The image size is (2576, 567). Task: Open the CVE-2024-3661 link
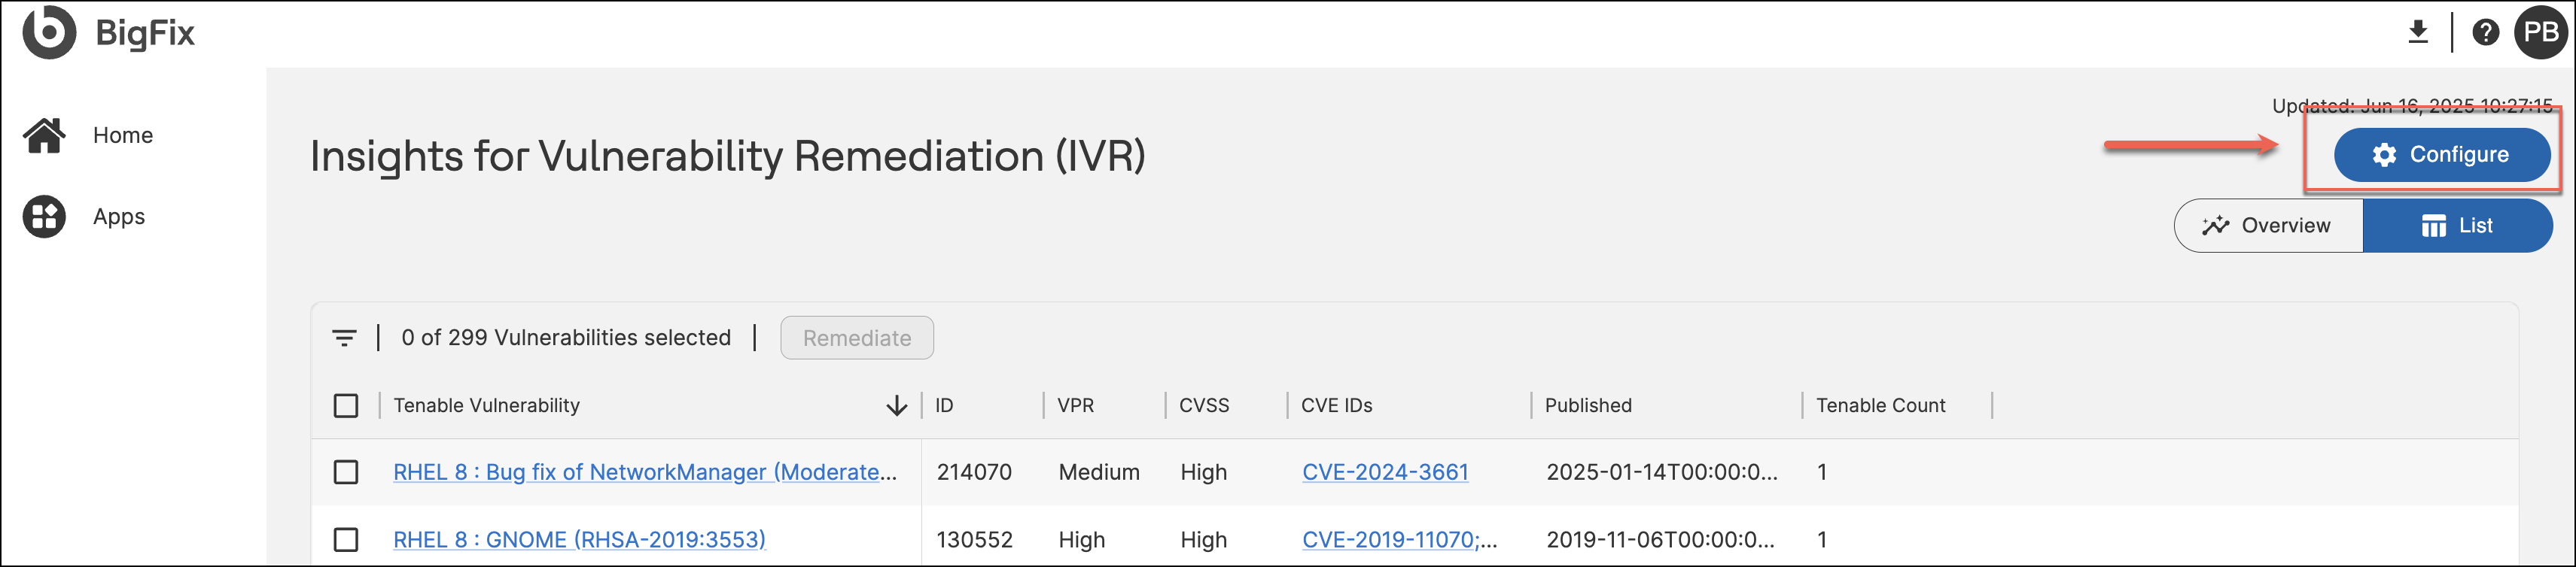pos(1385,472)
